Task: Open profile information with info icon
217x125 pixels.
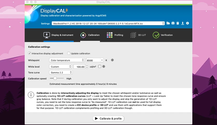Action: pos(187,23)
